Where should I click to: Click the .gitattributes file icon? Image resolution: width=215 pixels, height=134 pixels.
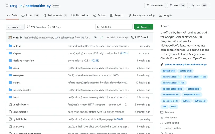10,119
